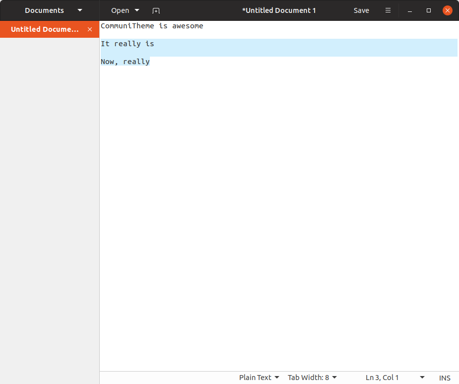Maximize the gedit window
The height and width of the screenshot is (384, 459).
pos(429,10)
